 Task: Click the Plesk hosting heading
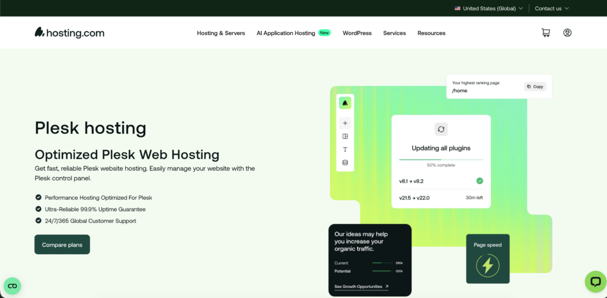click(91, 128)
